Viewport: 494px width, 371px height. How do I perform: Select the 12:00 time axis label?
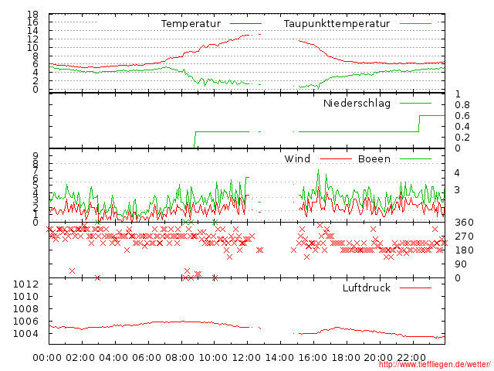[x=246, y=358]
